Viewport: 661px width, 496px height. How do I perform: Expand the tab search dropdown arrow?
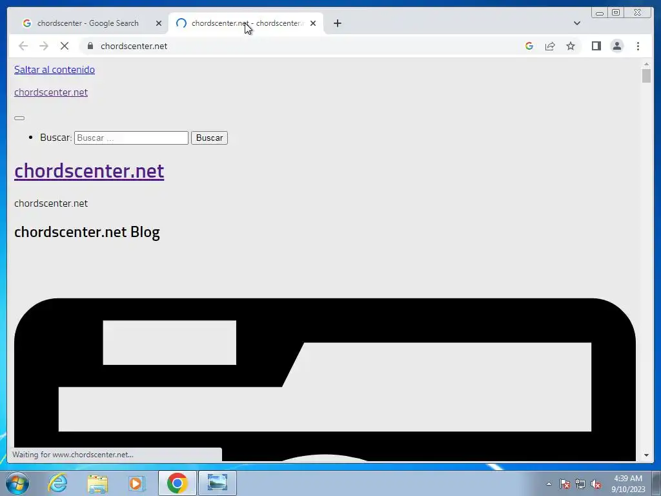coord(576,23)
